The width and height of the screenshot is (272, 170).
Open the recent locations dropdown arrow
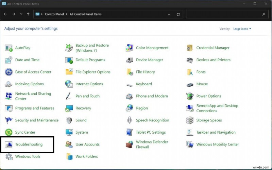(x=21, y=14)
